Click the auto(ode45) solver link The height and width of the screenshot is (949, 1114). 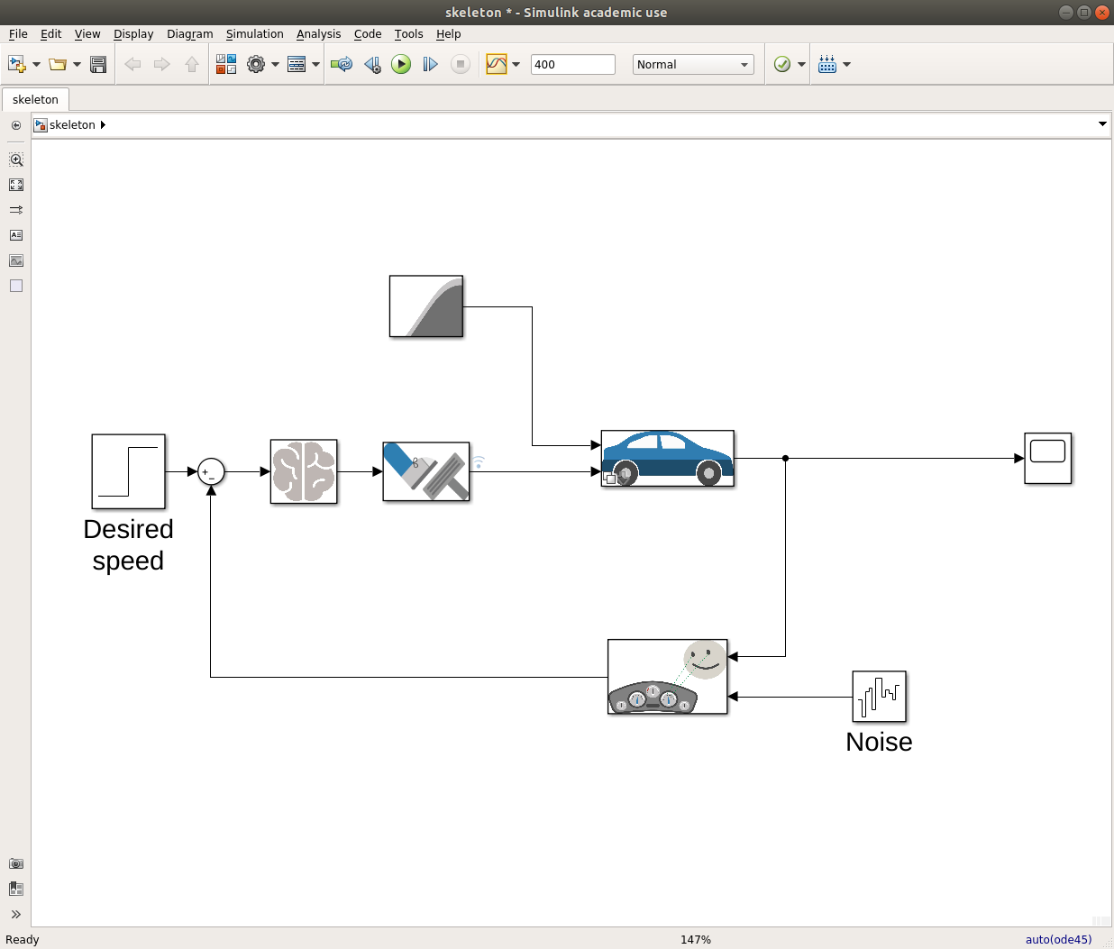tap(1058, 939)
